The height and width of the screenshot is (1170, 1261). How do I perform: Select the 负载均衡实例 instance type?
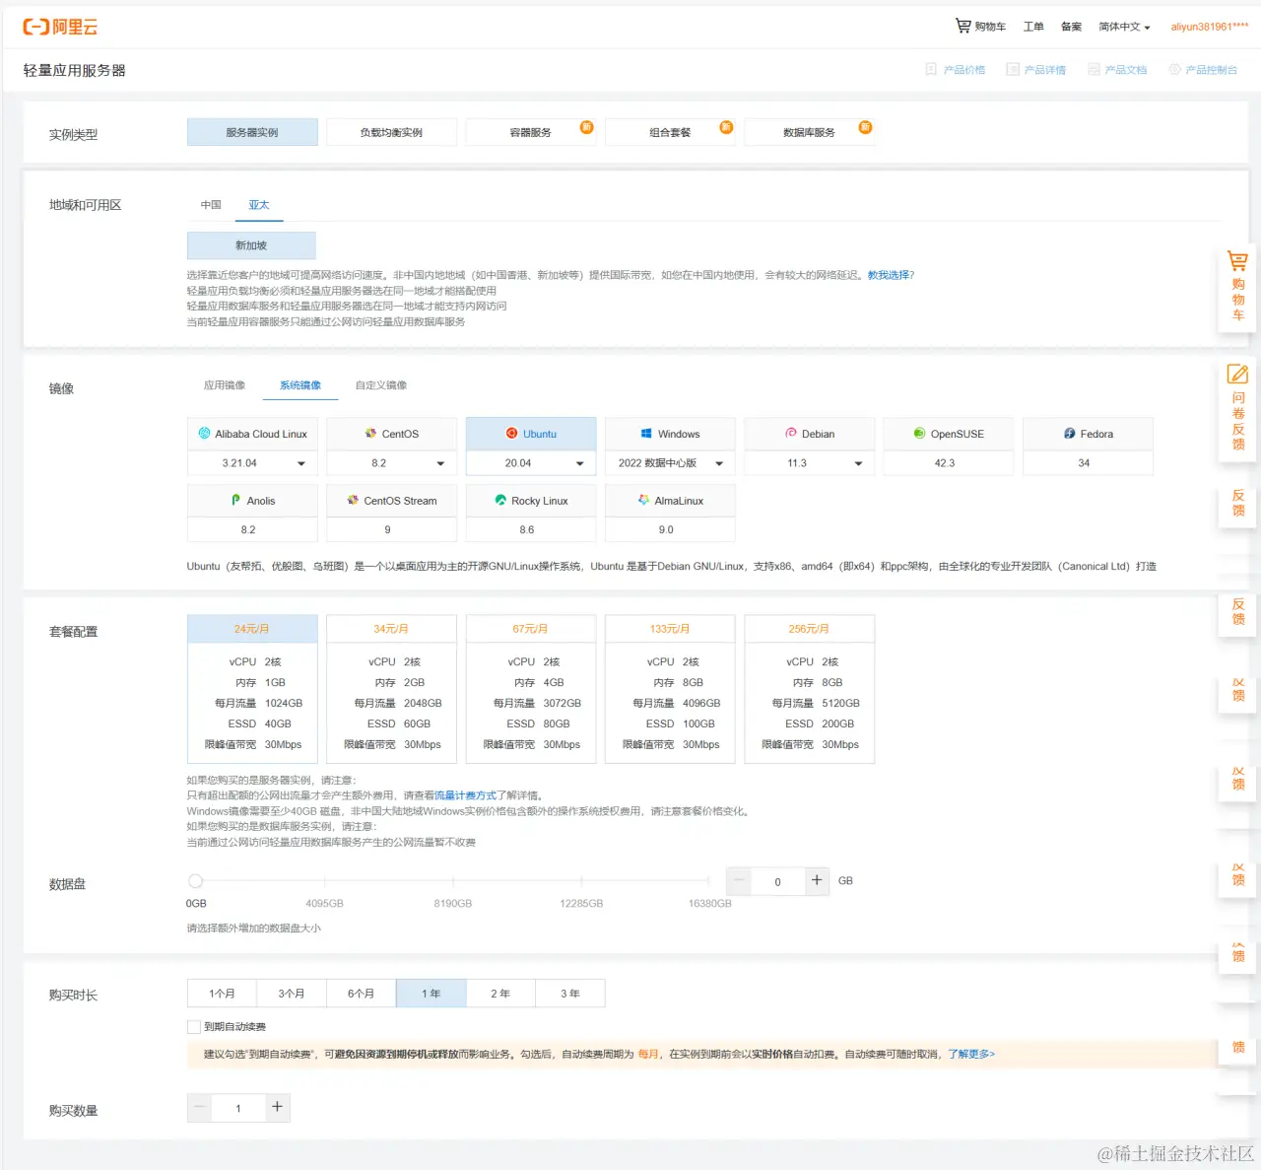click(x=392, y=132)
